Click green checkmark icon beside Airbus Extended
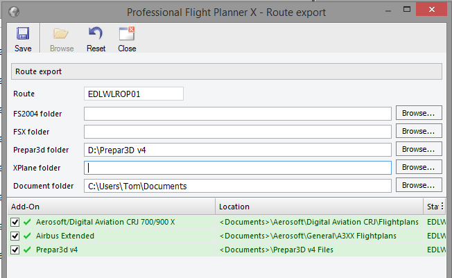 27,236
